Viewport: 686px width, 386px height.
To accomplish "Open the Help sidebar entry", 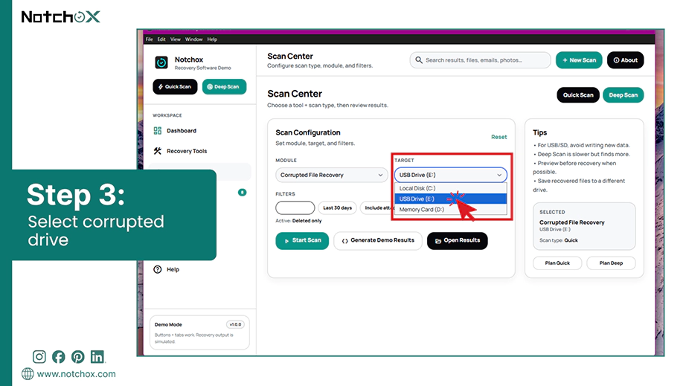I will coord(173,269).
